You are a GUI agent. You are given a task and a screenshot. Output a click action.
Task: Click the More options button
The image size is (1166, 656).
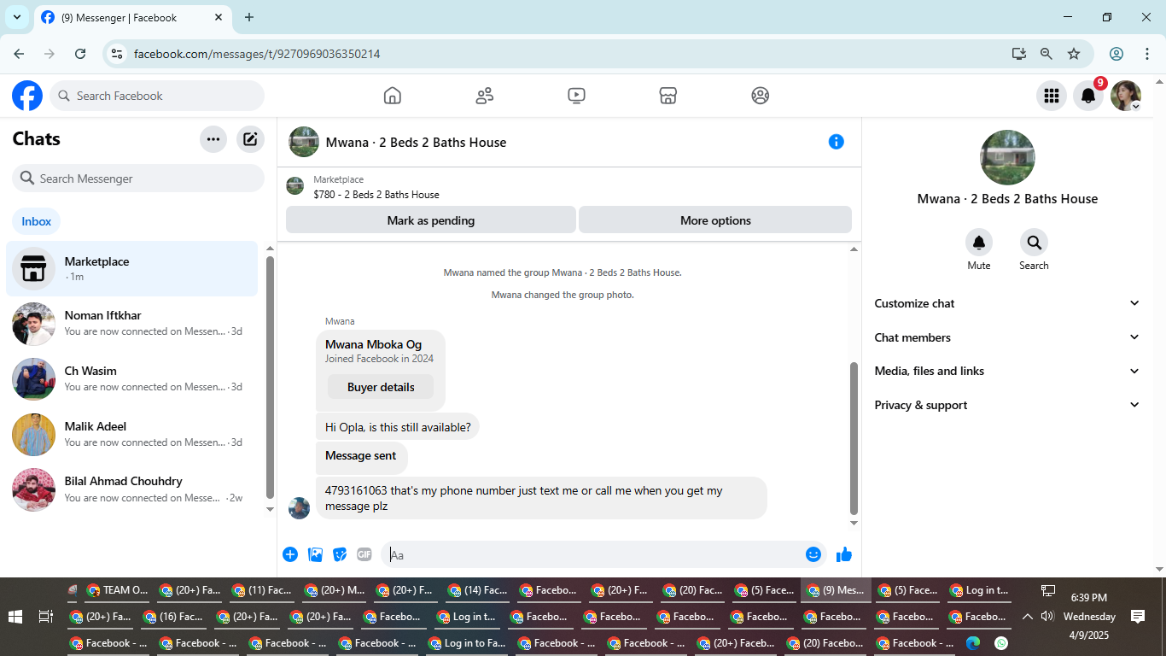coord(715,220)
